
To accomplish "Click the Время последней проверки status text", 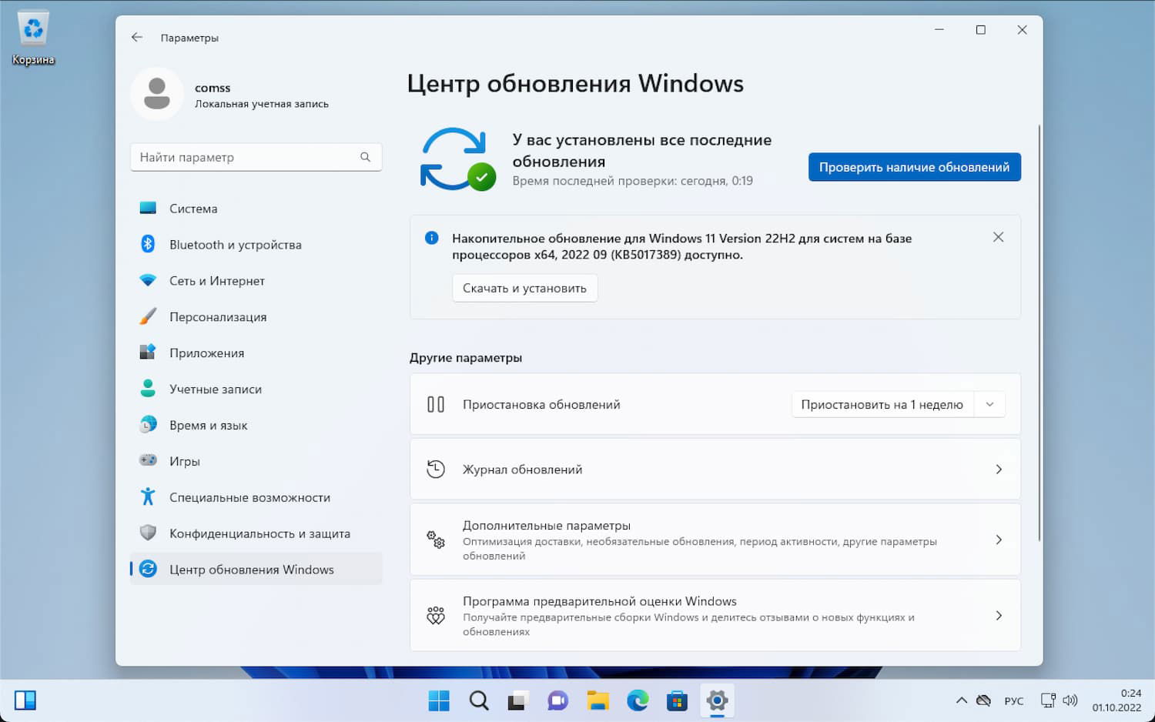I will click(x=633, y=181).
